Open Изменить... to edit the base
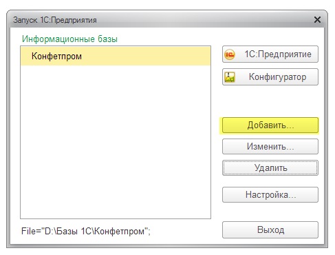The image size is (335, 255). click(270, 146)
